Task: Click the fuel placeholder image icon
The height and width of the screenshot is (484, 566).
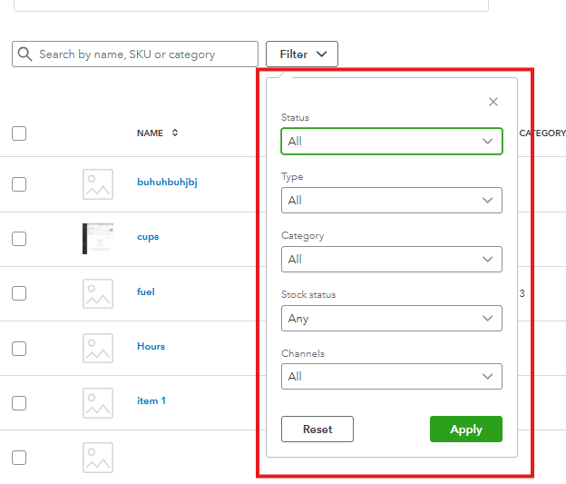Action: (x=98, y=293)
